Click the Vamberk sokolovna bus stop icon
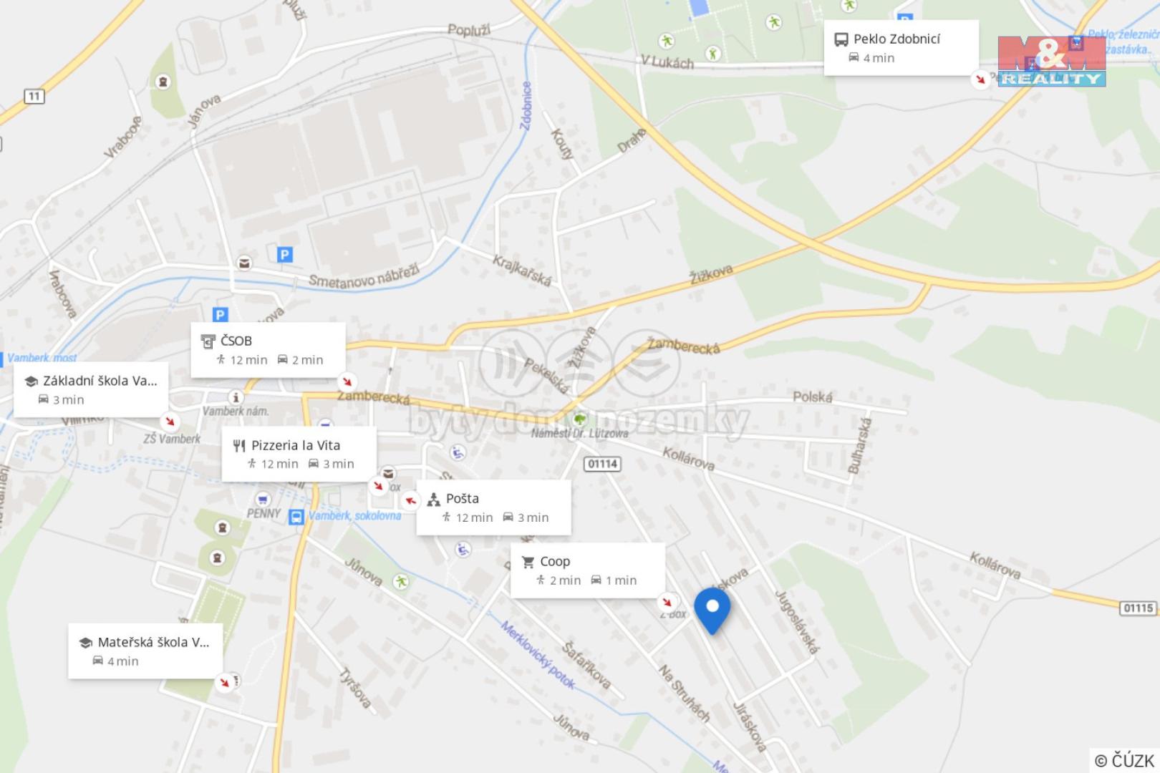 [x=296, y=517]
